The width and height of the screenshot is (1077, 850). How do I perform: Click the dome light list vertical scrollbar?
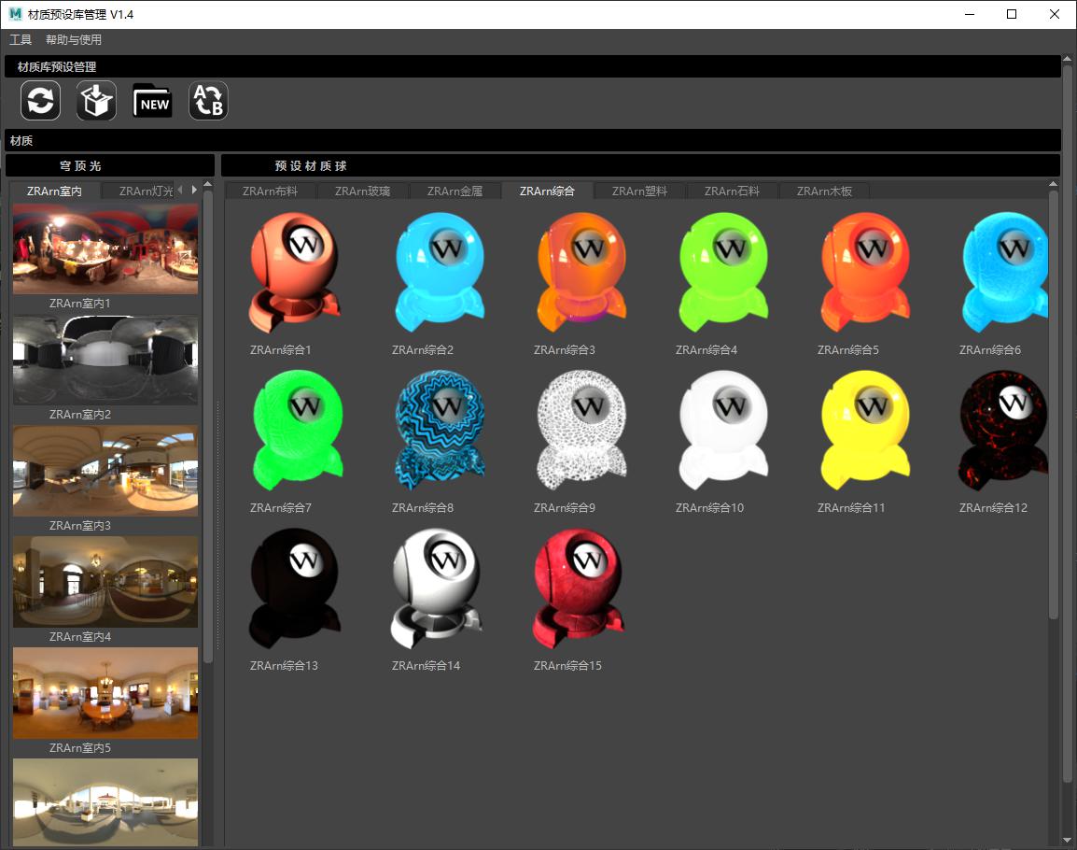pos(208,430)
